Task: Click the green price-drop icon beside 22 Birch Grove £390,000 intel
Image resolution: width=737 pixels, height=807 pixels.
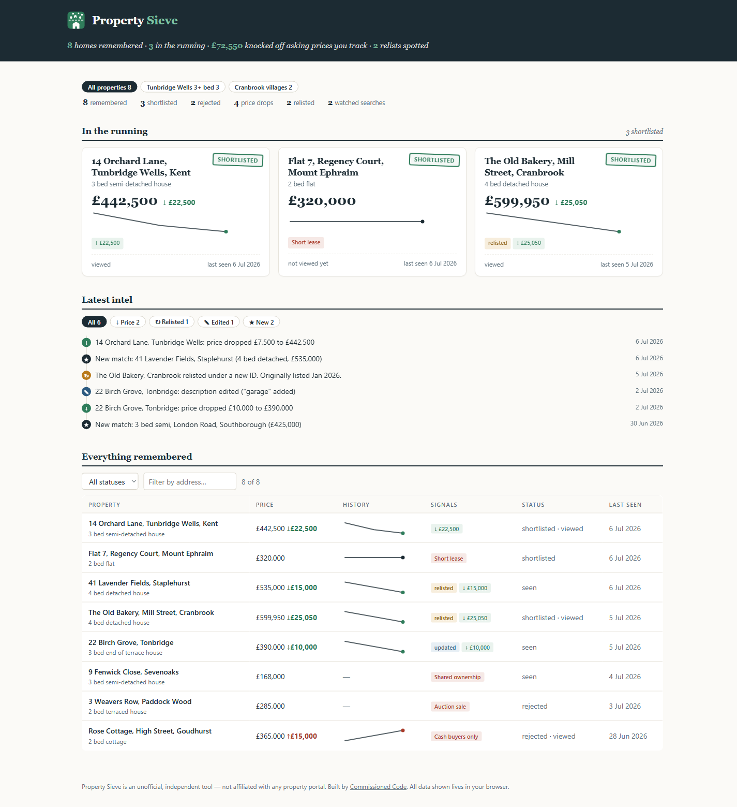Action: [x=86, y=408]
